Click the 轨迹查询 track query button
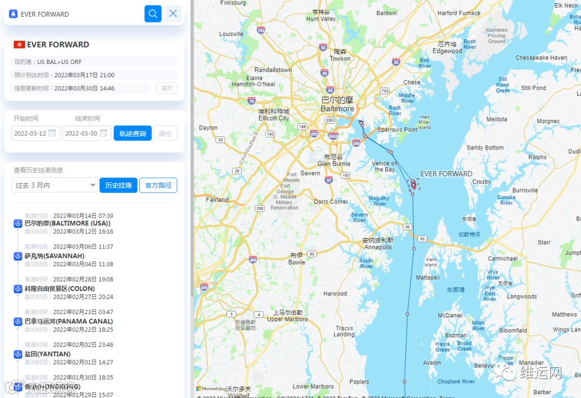This screenshot has width=581, height=398. point(133,133)
